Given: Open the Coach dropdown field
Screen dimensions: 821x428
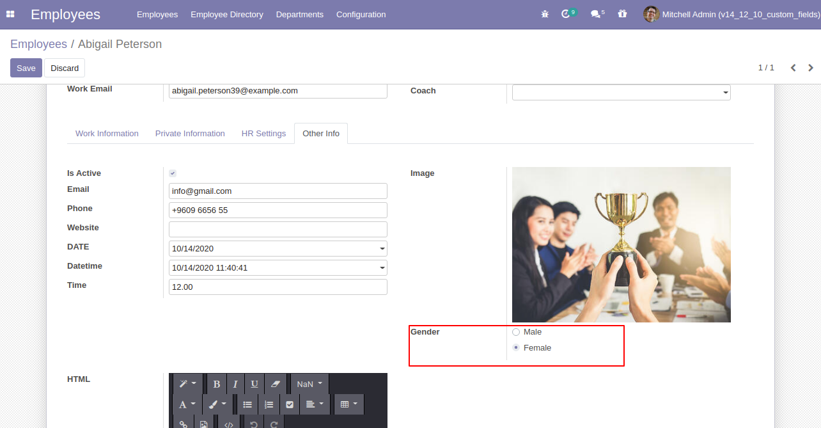Looking at the screenshot, I should [622, 92].
